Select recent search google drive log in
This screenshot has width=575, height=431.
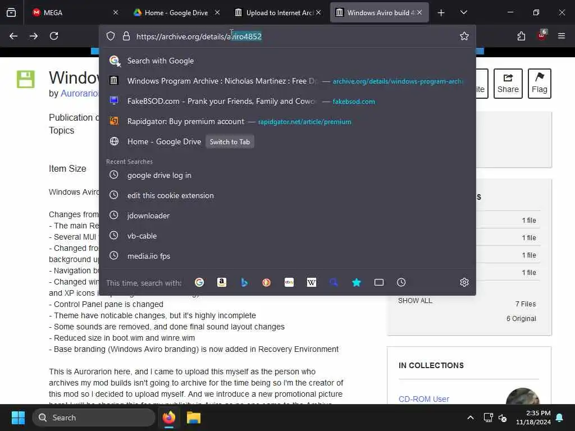point(287,175)
